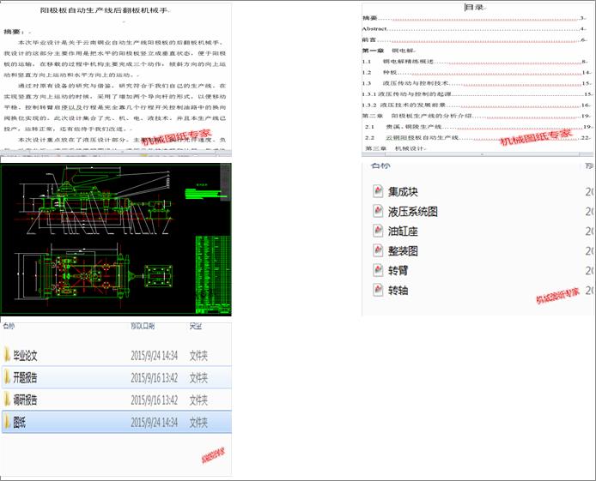Click the file icon next to 整装图
This screenshot has width=596, height=481.
pos(378,250)
